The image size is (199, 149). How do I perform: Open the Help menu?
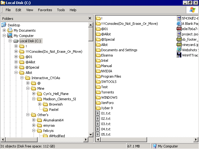coord(73,10)
